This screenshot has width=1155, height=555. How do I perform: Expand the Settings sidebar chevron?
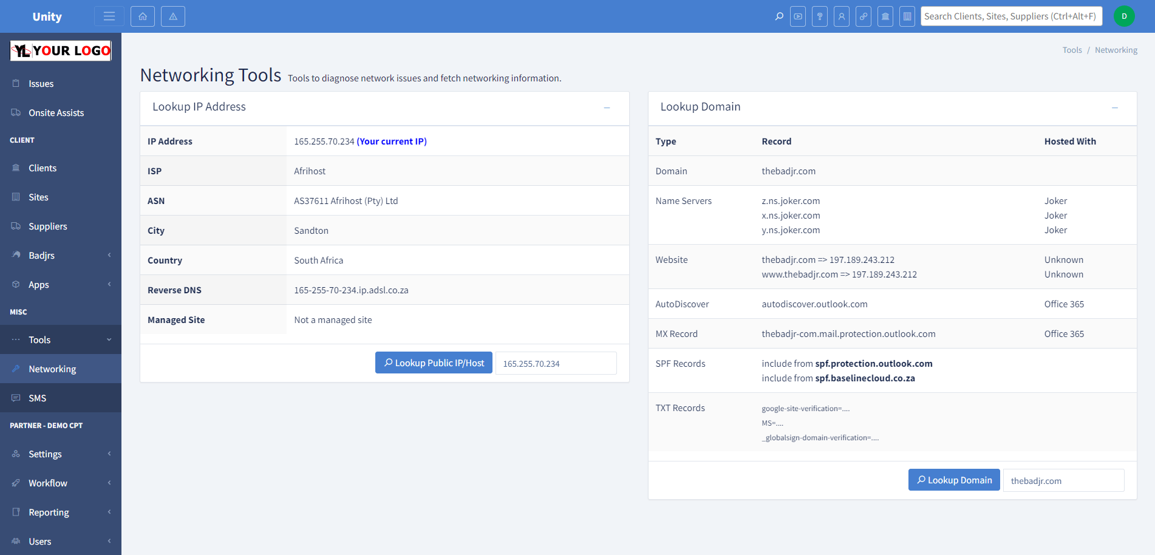[x=109, y=454]
